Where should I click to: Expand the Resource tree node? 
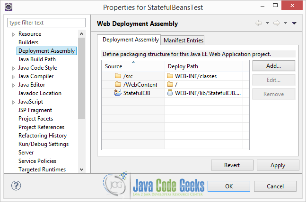(x=13, y=34)
